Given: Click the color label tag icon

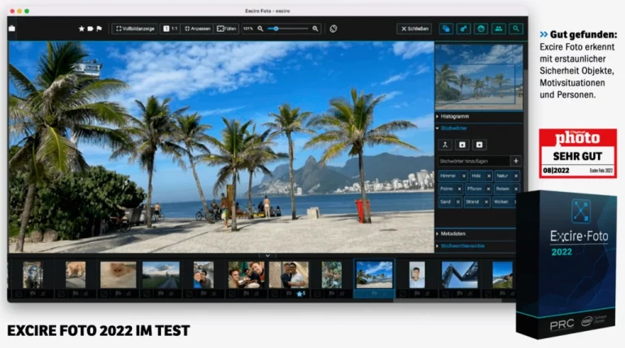Looking at the screenshot, I should tap(90, 28).
